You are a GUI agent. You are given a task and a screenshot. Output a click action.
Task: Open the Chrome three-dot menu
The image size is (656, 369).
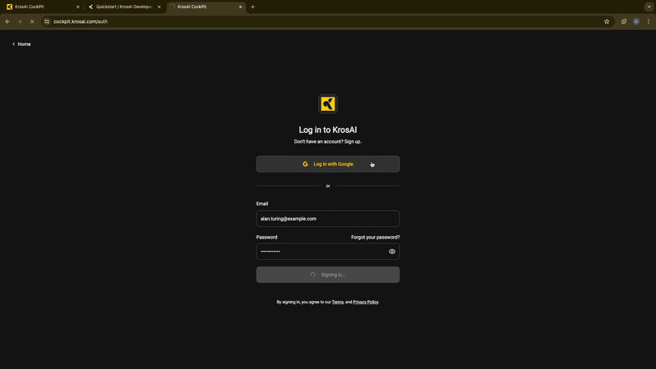[x=648, y=21]
